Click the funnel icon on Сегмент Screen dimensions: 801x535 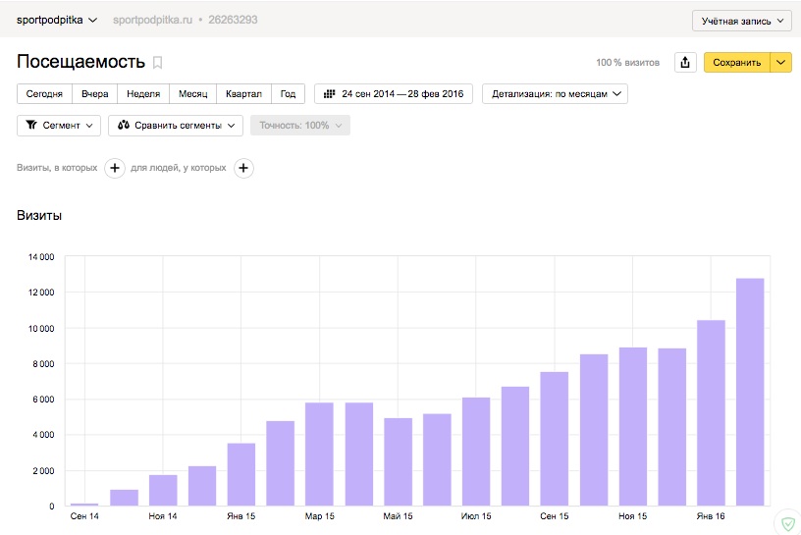(31, 126)
